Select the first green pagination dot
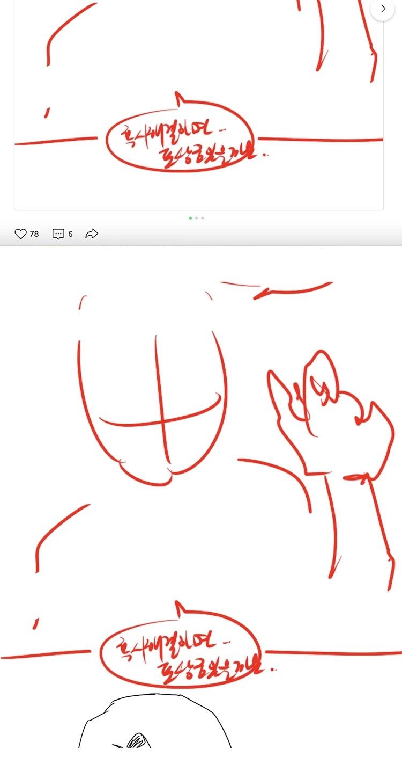The image size is (402, 764). (x=190, y=218)
